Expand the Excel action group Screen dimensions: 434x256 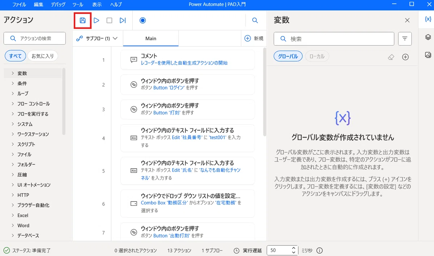[x=13, y=215]
